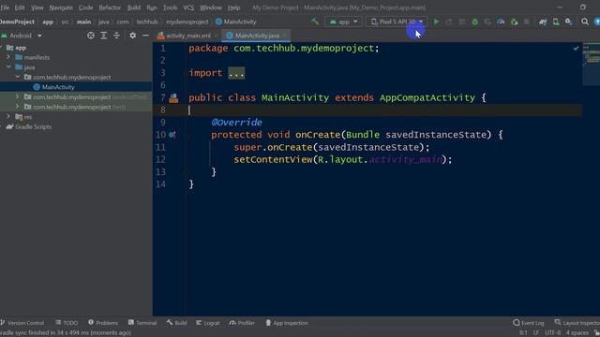Click the Make Project hammer icon
This screenshot has height=337, width=600.
pos(315,22)
